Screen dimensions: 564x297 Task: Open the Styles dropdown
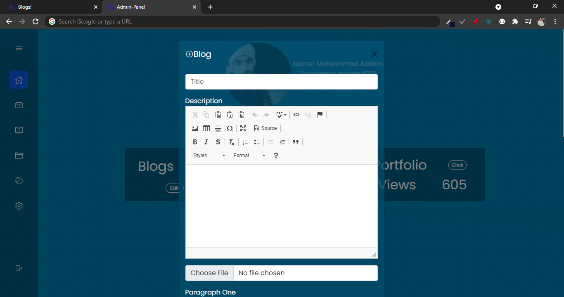tap(209, 156)
